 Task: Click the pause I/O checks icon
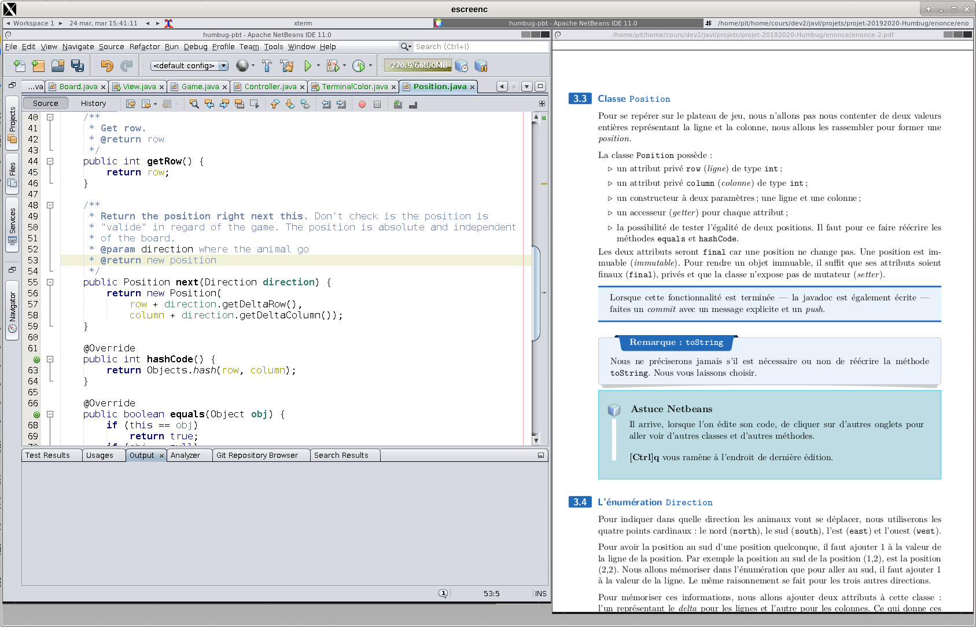481,65
